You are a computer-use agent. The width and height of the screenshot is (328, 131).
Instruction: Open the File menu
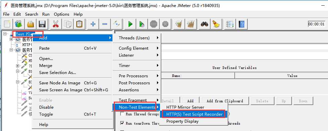pos(6,14)
